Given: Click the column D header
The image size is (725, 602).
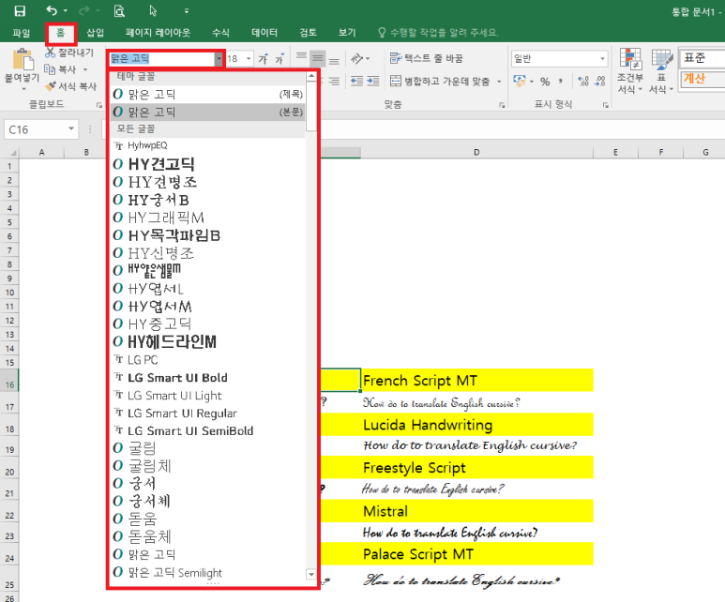Looking at the screenshot, I should point(476,152).
